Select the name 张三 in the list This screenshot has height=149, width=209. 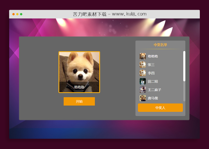coord(151,65)
